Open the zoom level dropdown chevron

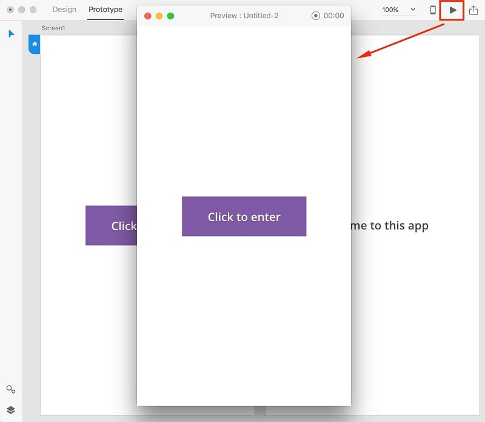(x=413, y=9)
